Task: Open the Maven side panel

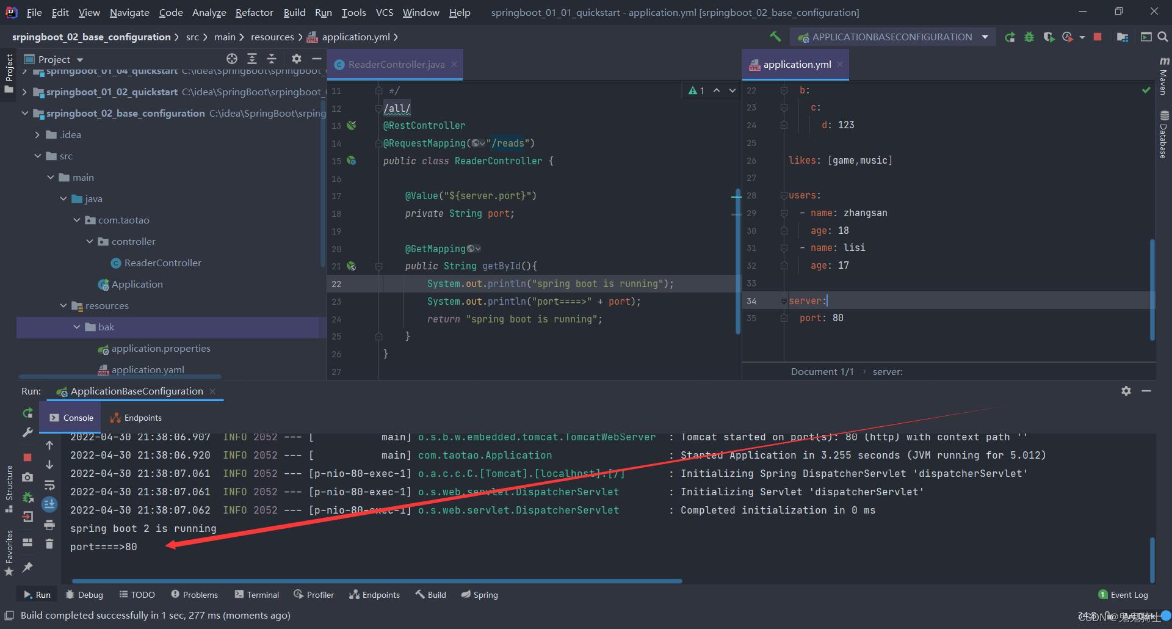Action: 1163,76
